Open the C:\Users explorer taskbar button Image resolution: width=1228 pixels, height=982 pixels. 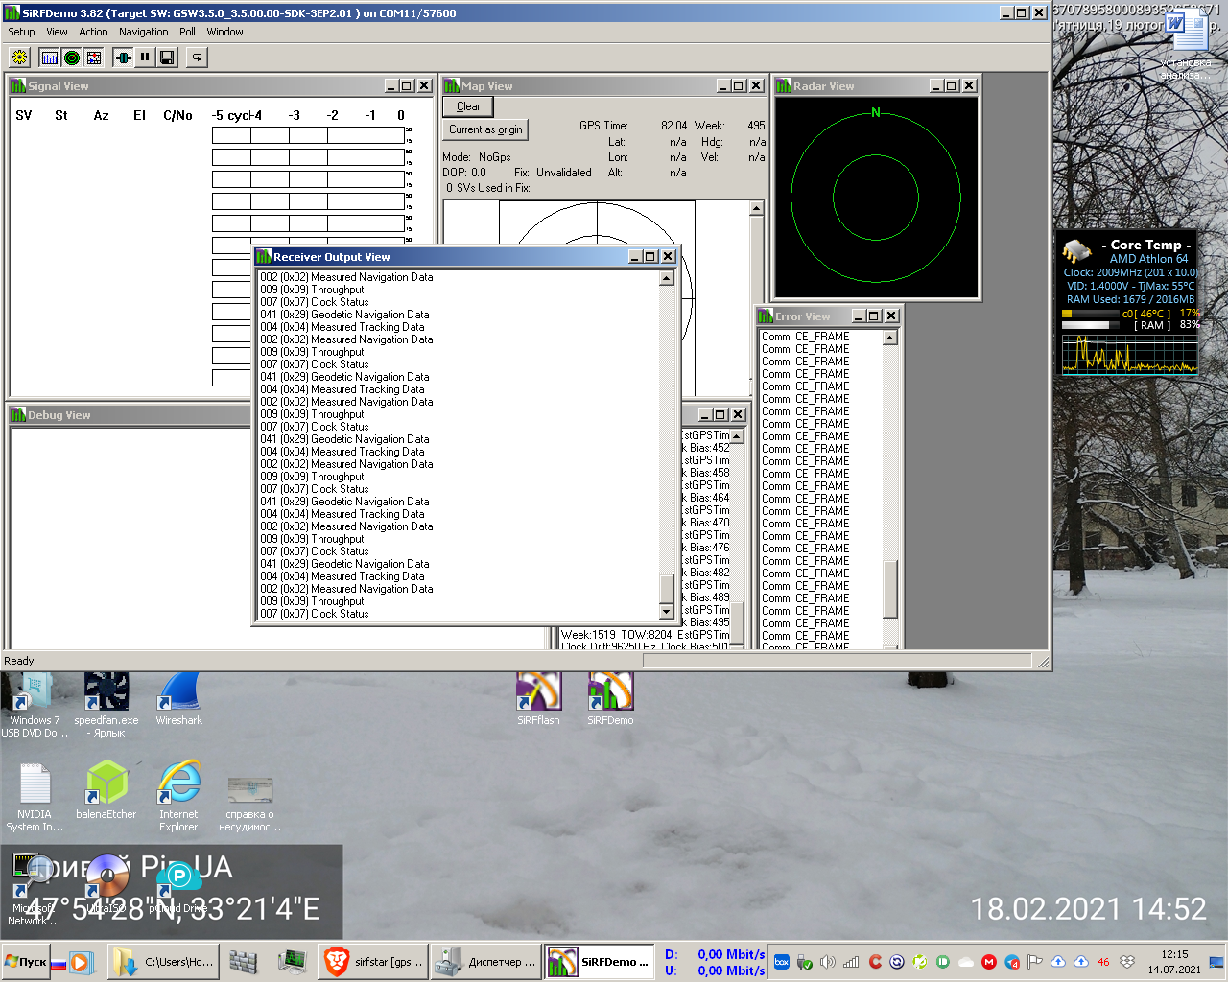click(x=163, y=962)
